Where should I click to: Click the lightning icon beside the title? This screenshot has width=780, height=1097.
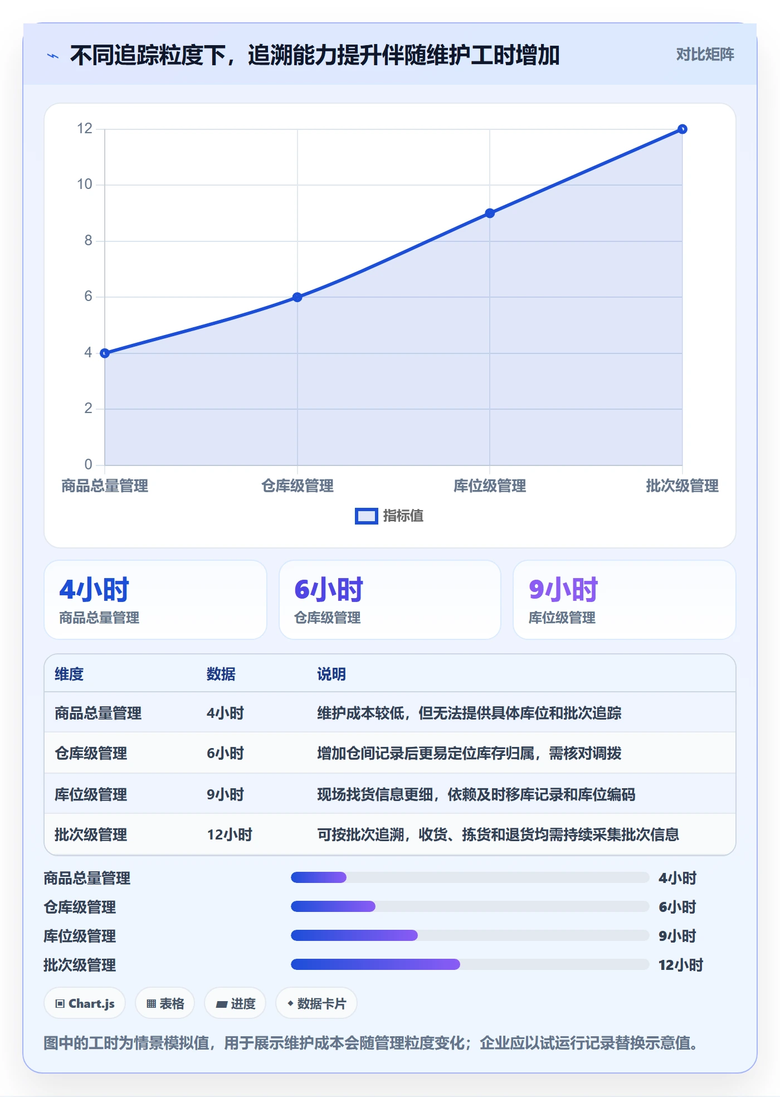coord(53,56)
